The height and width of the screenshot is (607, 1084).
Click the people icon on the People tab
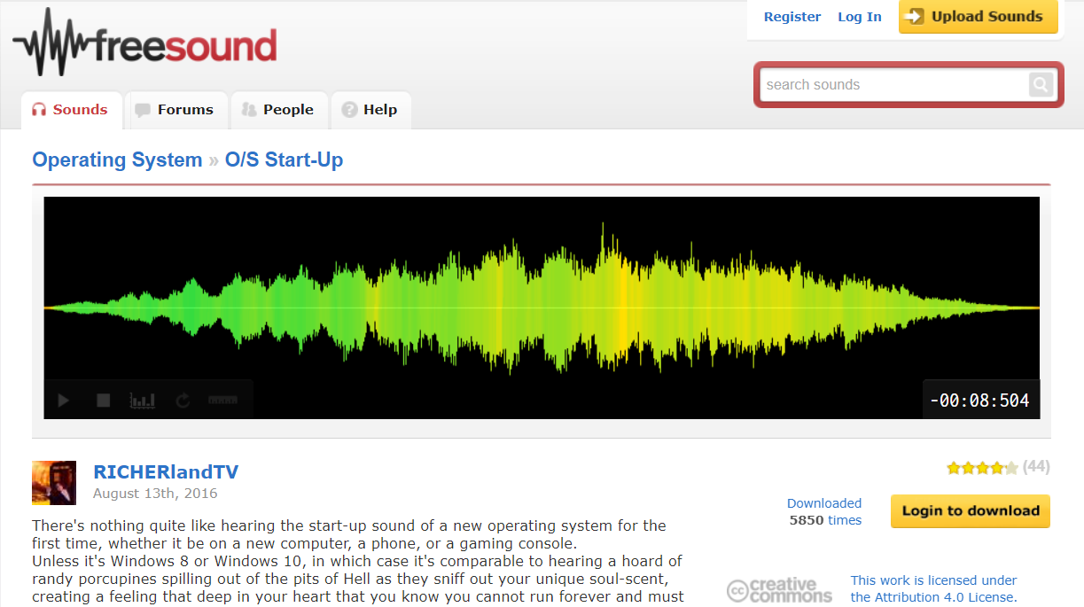[x=248, y=110]
